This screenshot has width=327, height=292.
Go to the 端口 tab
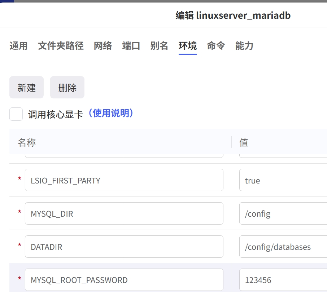[131, 46]
